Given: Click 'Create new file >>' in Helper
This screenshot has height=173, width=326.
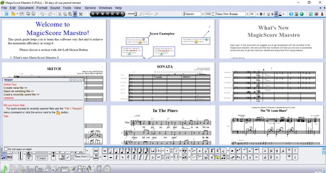Looking at the screenshot, I should 15,88.
